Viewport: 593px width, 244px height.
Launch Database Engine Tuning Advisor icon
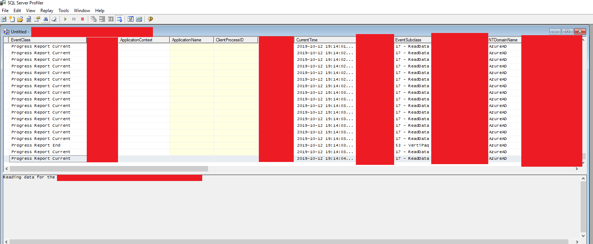(x=131, y=19)
